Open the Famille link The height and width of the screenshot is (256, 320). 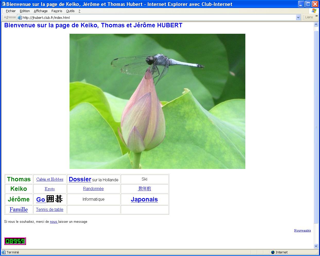tap(19, 210)
